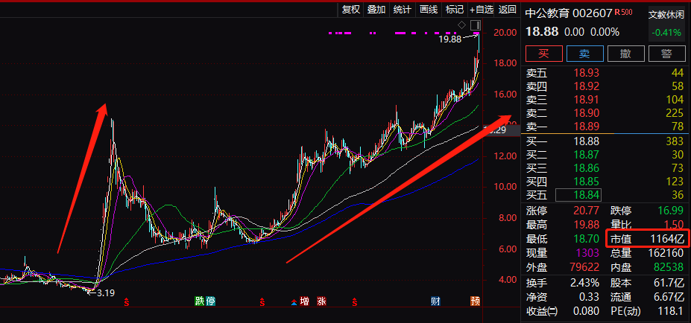Select the 卖五 price 18.93
The image size is (691, 323).
coord(586,73)
